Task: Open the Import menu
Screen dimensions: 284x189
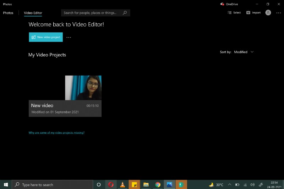Action: (x=253, y=12)
